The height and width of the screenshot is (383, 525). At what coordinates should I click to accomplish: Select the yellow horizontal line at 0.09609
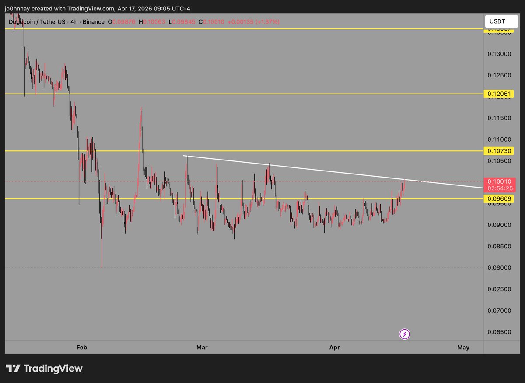244,199
